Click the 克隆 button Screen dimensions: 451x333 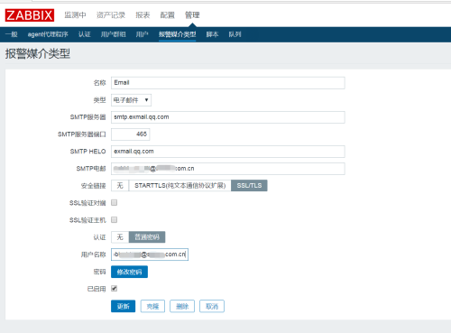click(152, 306)
